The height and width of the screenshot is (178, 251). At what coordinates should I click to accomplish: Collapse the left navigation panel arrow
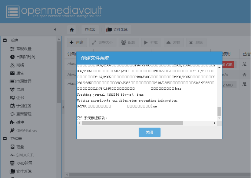[x=55, y=29]
